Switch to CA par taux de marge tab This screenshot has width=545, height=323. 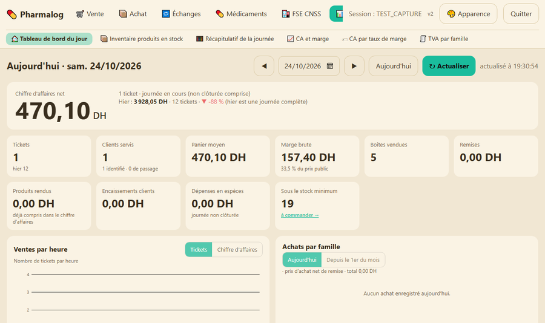pyautogui.click(x=374, y=39)
